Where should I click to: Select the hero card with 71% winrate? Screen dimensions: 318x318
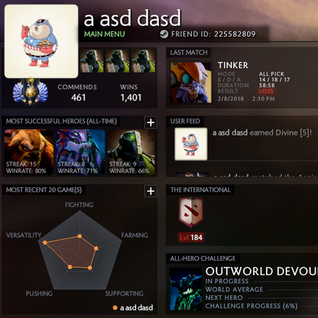pos(80,152)
